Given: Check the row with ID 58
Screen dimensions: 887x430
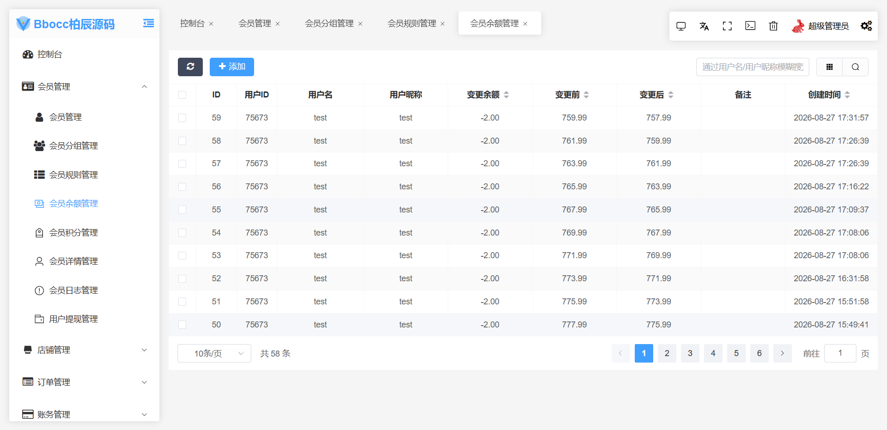Looking at the screenshot, I should [x=182, y=141].
